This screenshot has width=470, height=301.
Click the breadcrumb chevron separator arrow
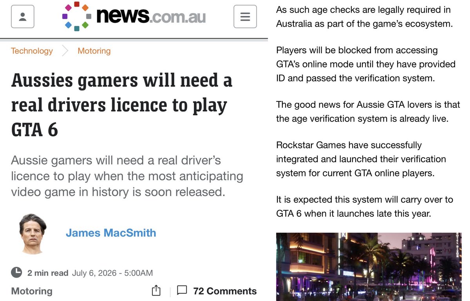click(65, 51)
